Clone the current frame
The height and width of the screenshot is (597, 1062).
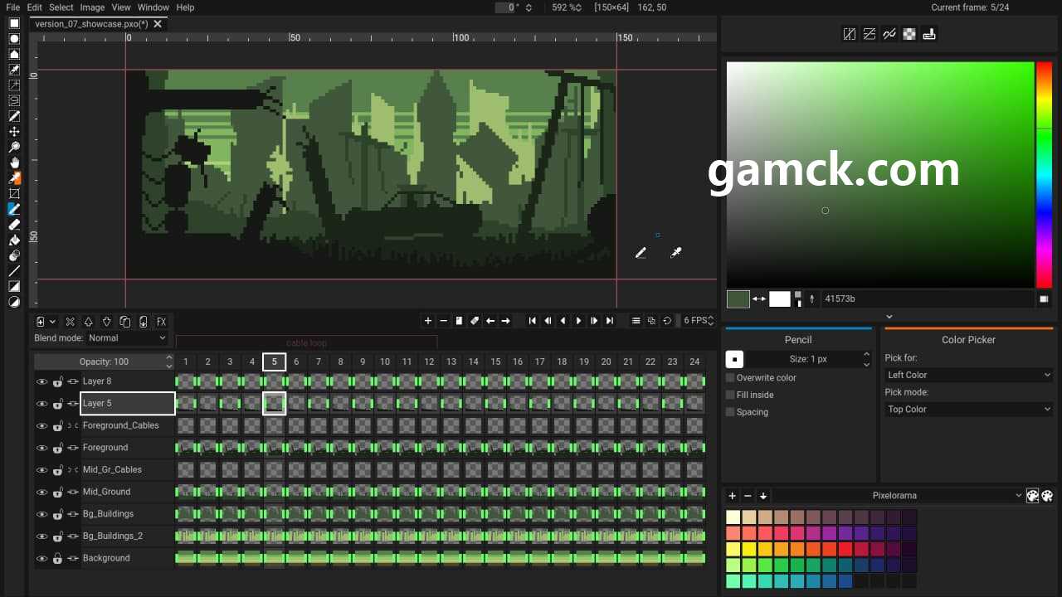tap(459, 321)
